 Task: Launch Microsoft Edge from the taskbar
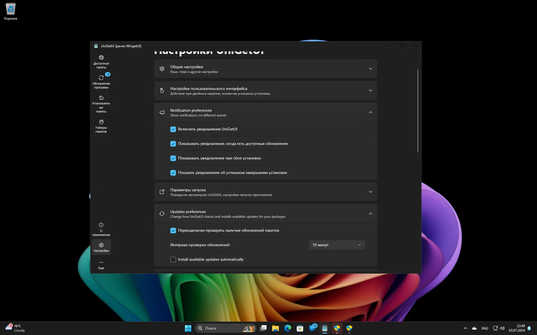(x=288, y=328)
